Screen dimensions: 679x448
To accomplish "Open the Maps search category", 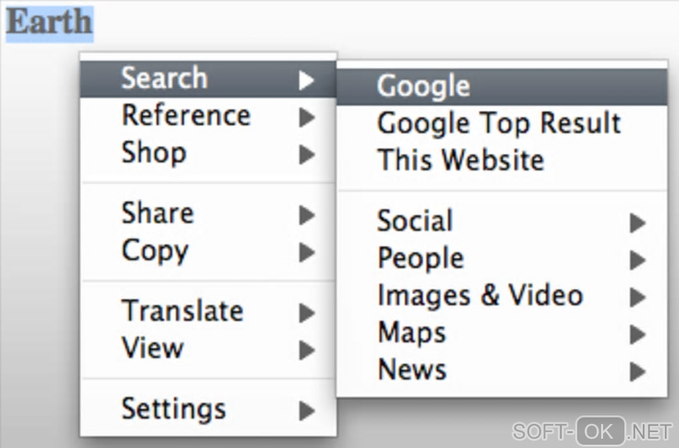I will click(x=411, y=332).
